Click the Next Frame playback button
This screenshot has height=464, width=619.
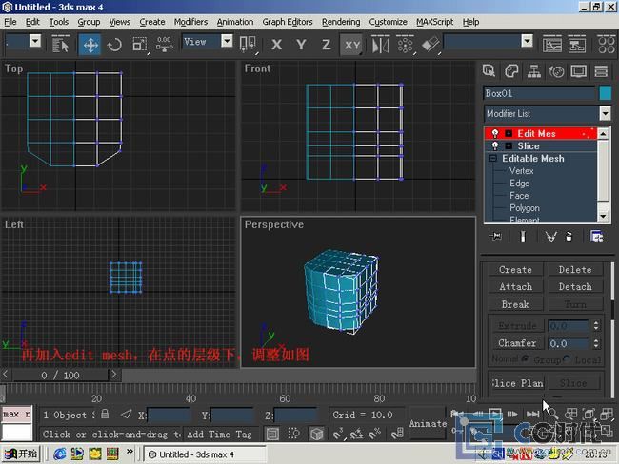tap(512, 414)
